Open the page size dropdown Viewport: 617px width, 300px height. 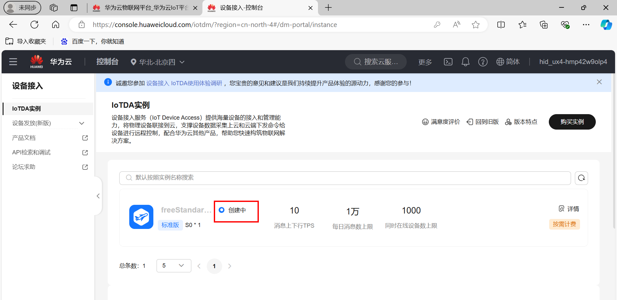(x=174, y=266)
